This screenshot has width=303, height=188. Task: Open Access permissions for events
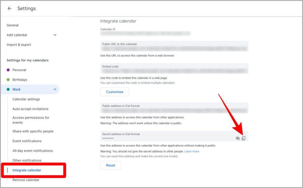click(x=31, y=120)
